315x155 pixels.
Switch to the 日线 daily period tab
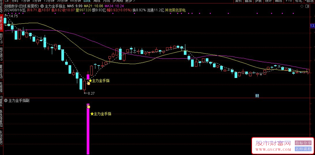(x=87, y=1)
